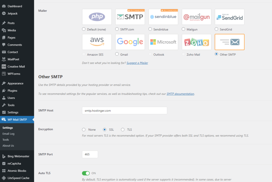
Task: Click the Creative Mail CM icon
Action: pos(4,67)
